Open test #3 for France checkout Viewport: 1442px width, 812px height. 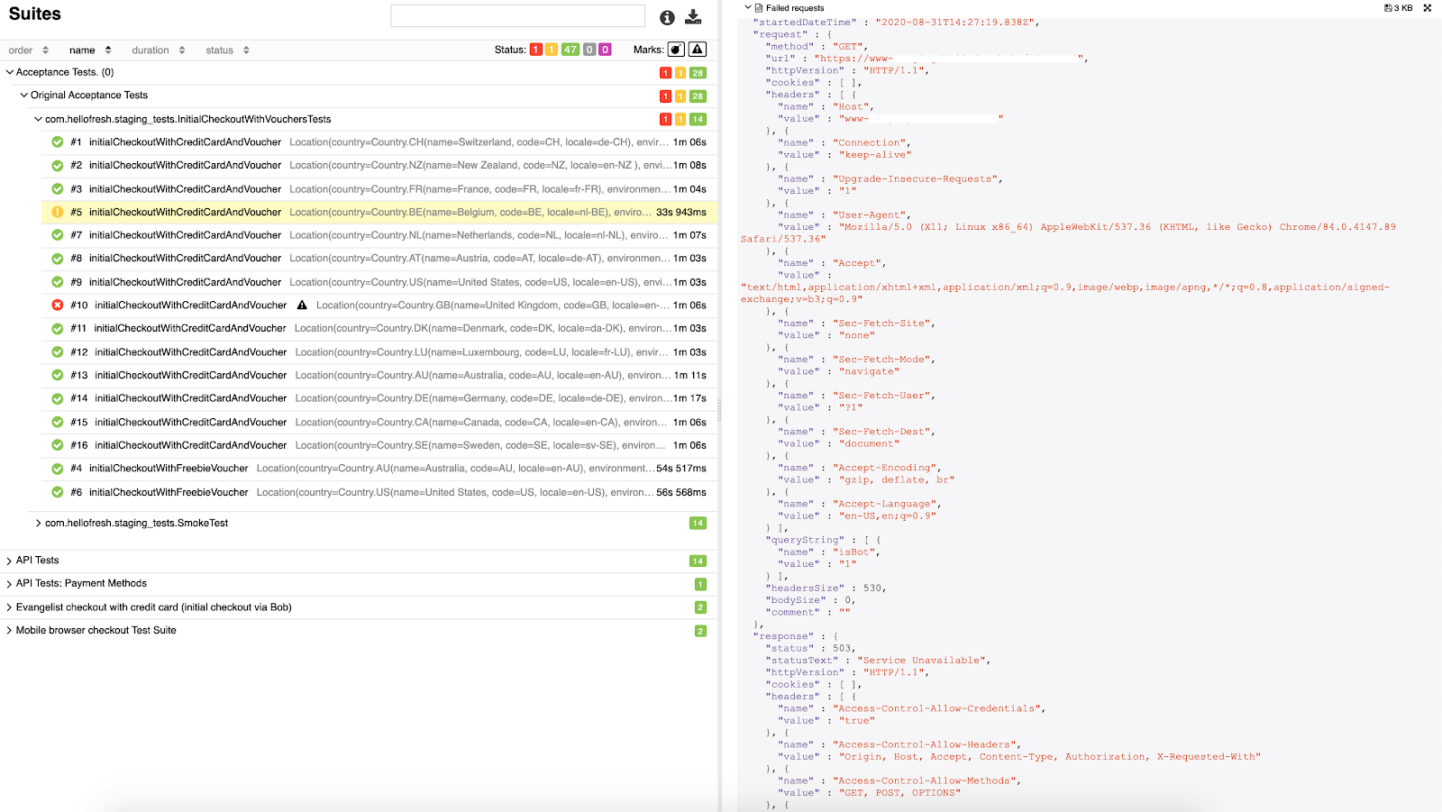click(379, 189)
